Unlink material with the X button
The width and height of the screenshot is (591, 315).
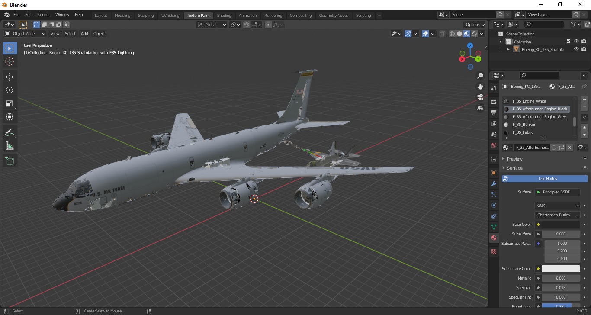569,148
